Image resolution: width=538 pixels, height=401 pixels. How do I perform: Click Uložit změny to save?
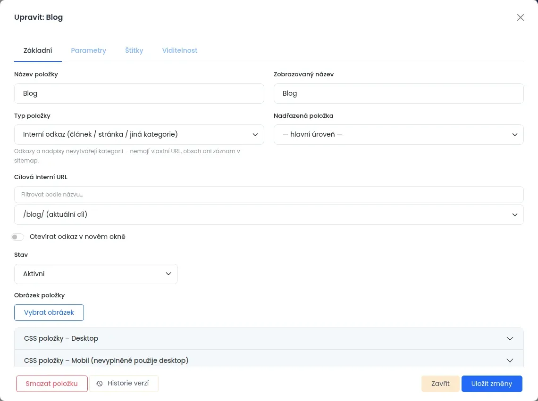492,384
